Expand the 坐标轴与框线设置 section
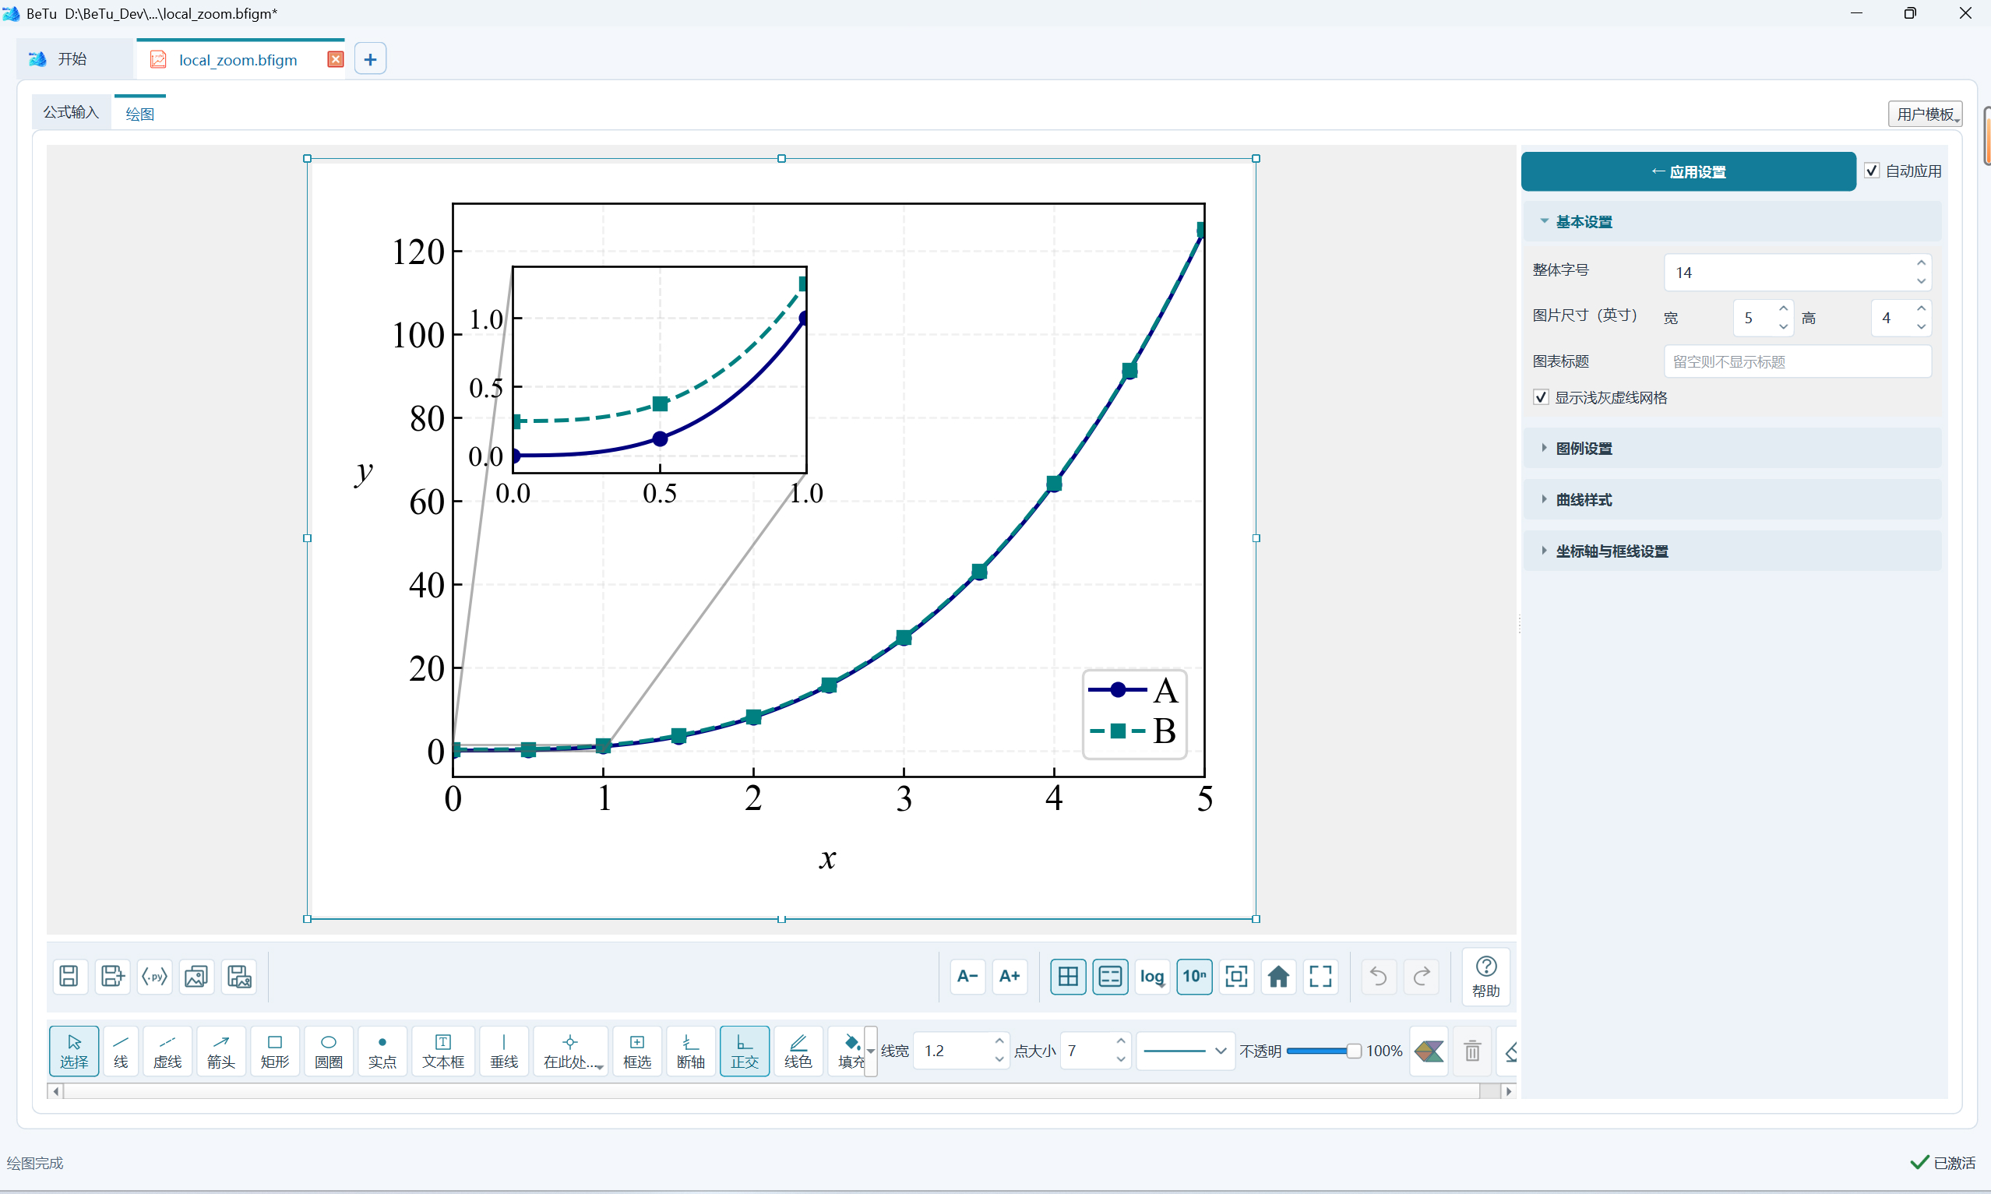1991x1194 pixels. [x=1732, y=551]
